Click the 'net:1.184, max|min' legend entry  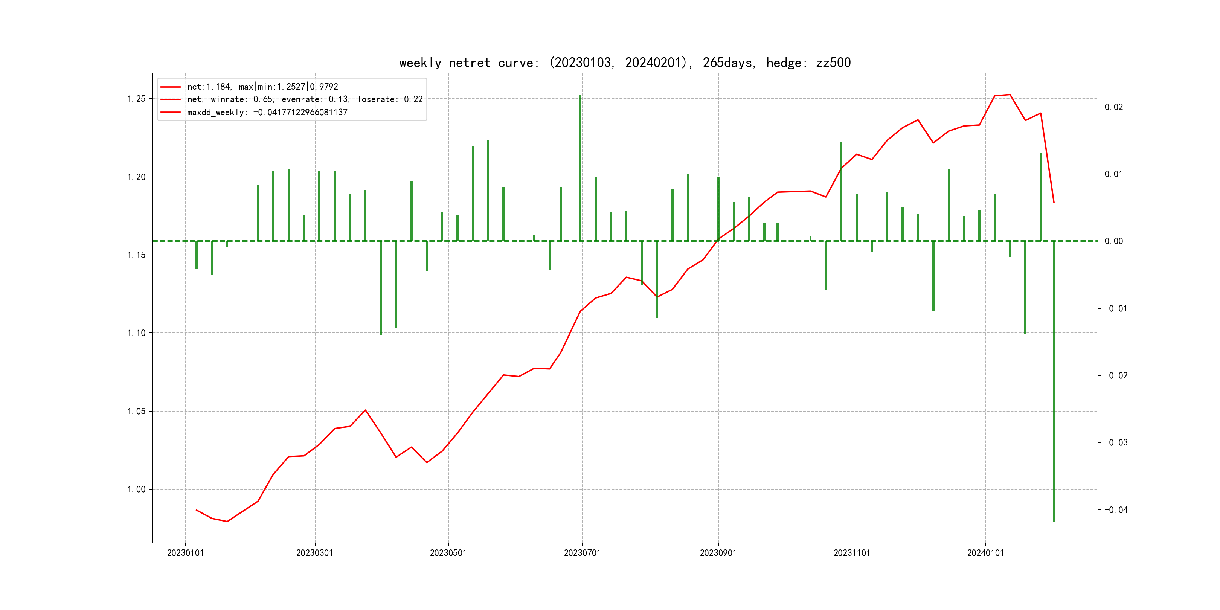coord(262,87)
